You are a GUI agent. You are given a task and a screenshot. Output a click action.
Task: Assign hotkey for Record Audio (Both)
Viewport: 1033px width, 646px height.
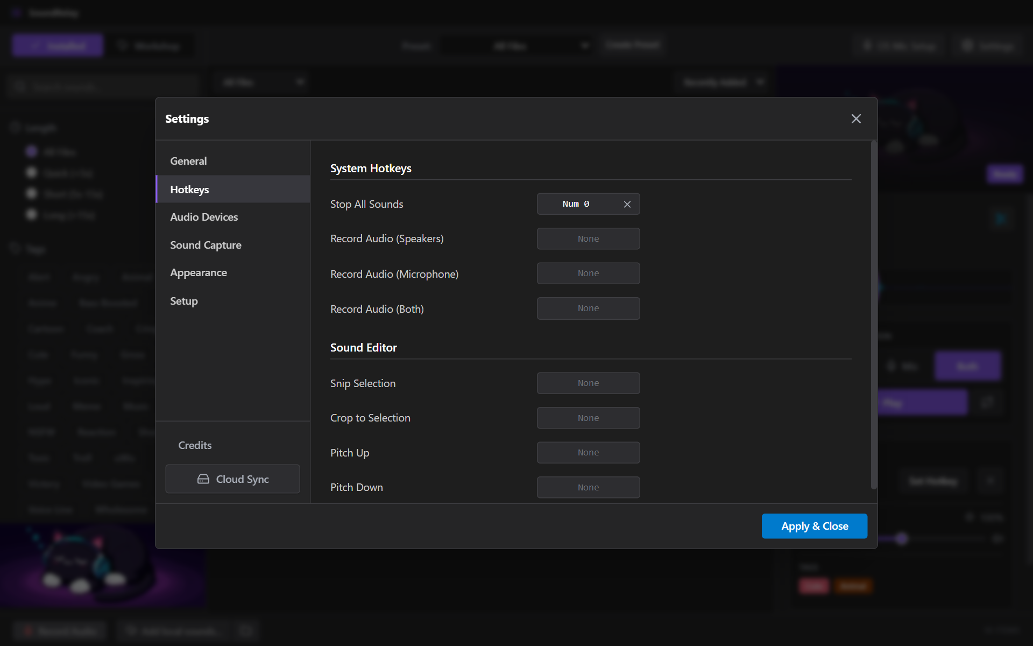click(x=588, y=308)
